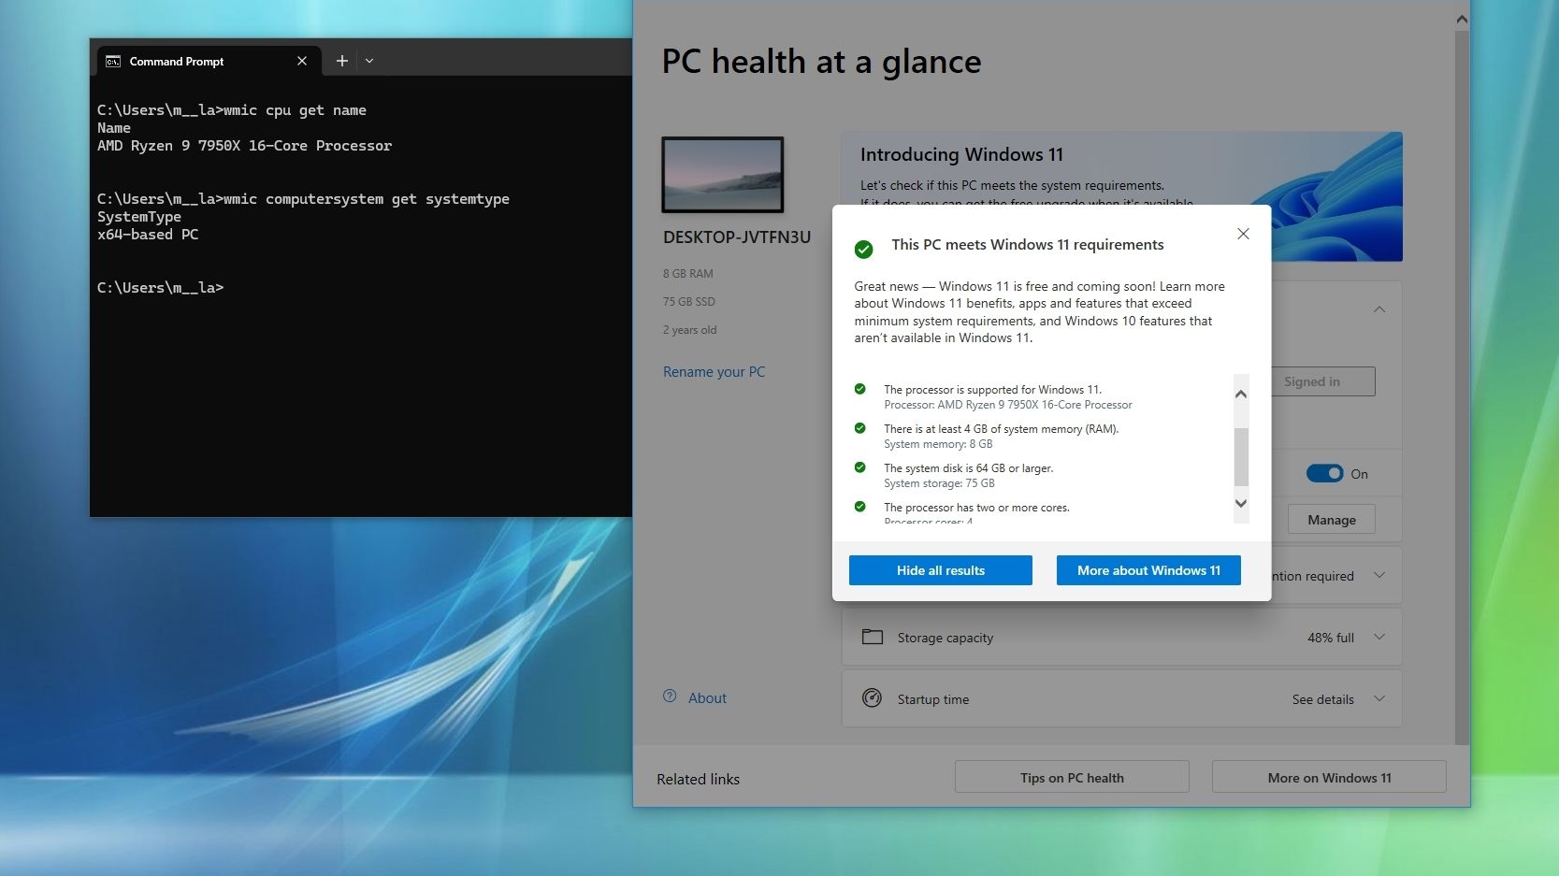Click the Introducing Windows 11 heading
The width and height of the screenshot is (1559, 876).
coord(961,154)
